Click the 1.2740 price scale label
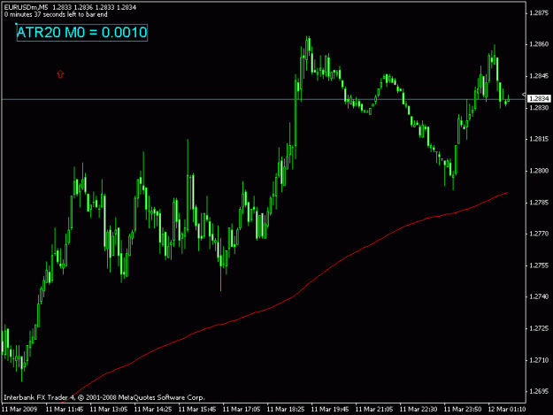Image resolution: width=553 pixels, height=415 pixels. click(x=539, y=296)
